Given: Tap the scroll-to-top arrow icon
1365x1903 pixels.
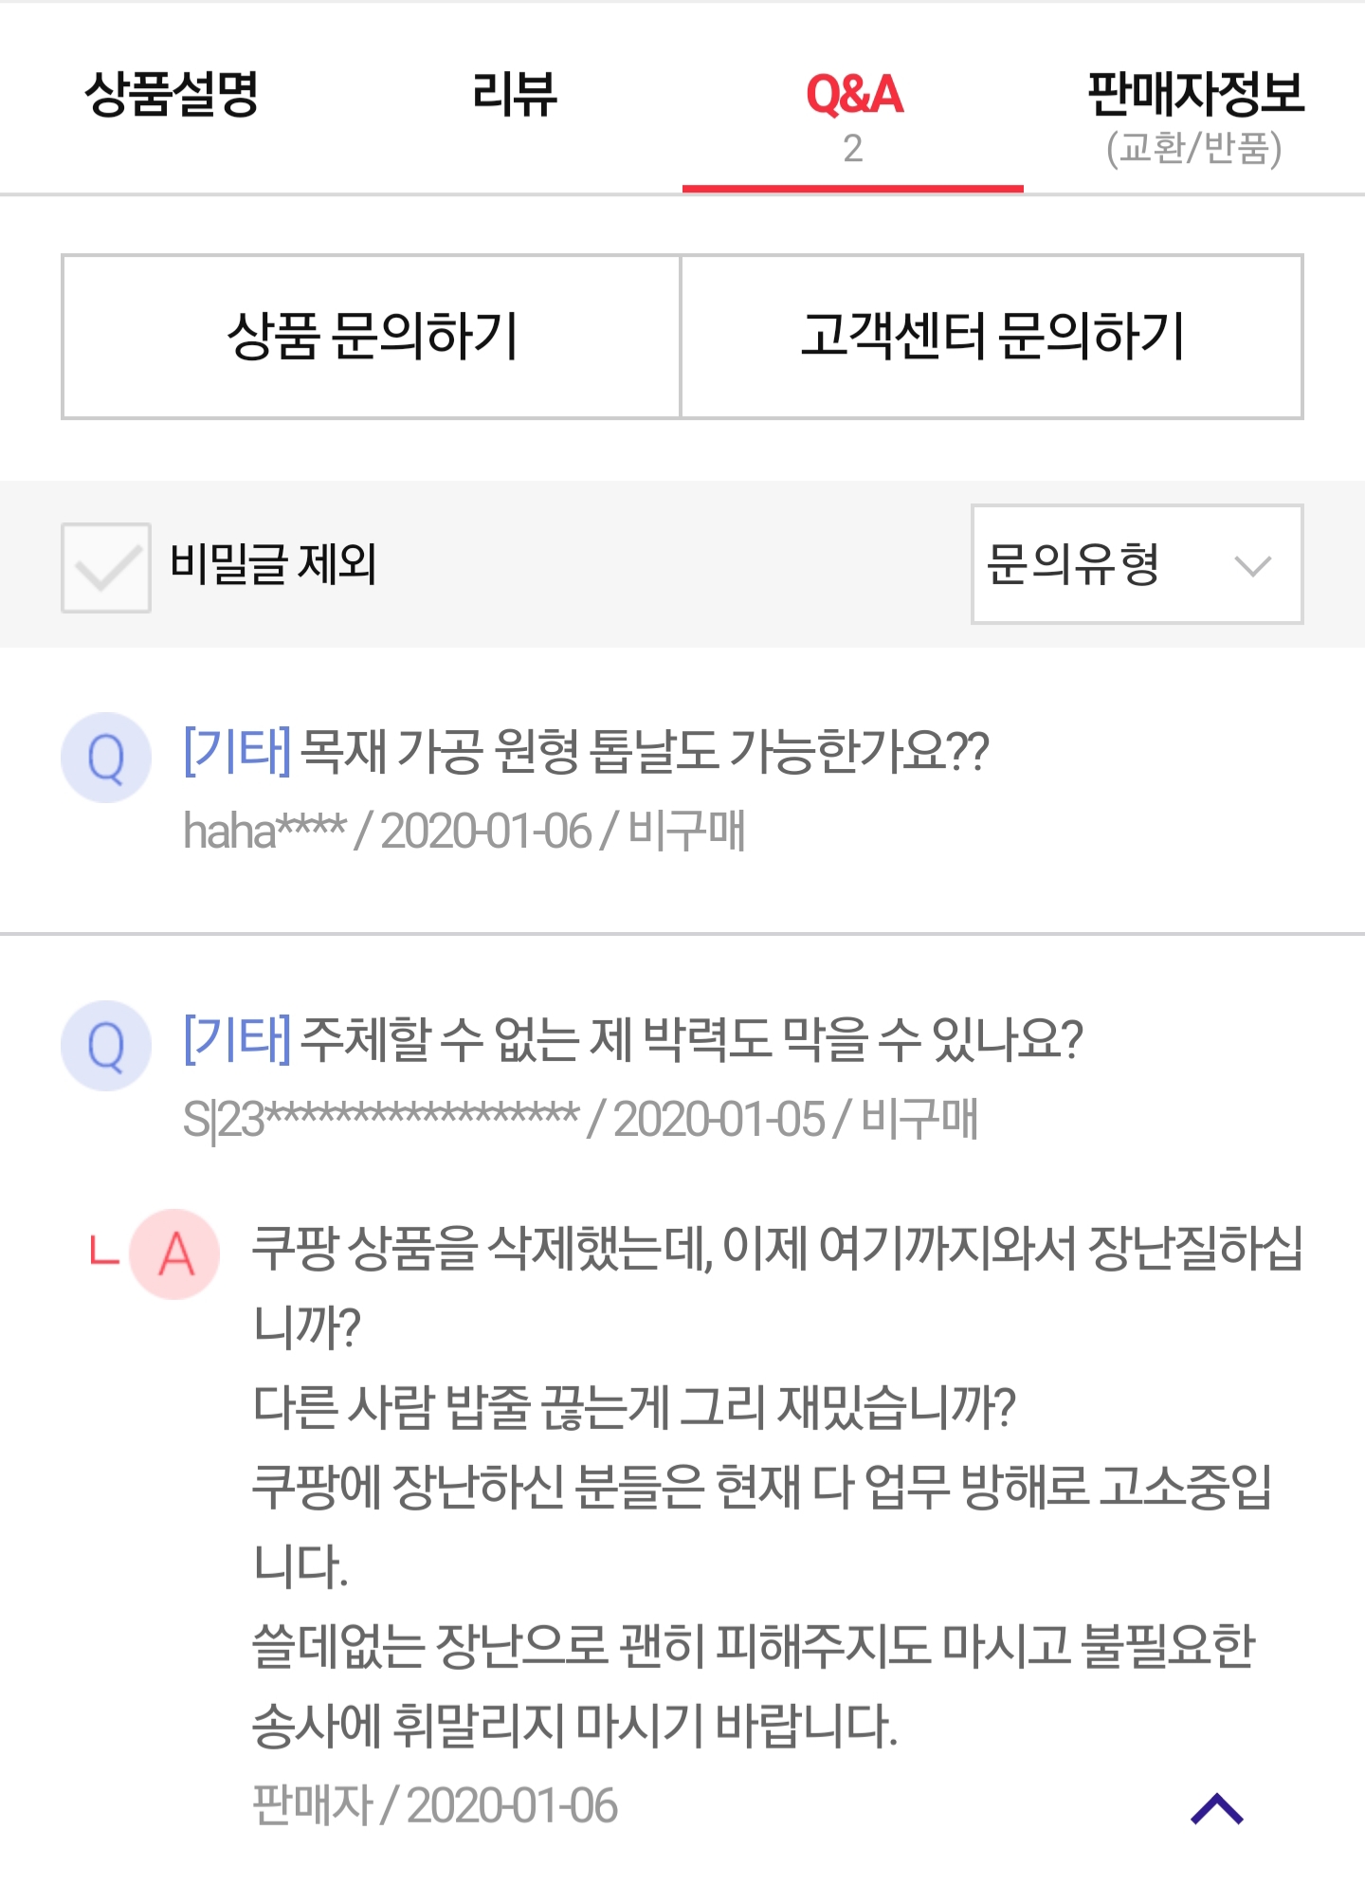Looking at the screenshot, I should pyautogui.click(x=1216, y=1809).
